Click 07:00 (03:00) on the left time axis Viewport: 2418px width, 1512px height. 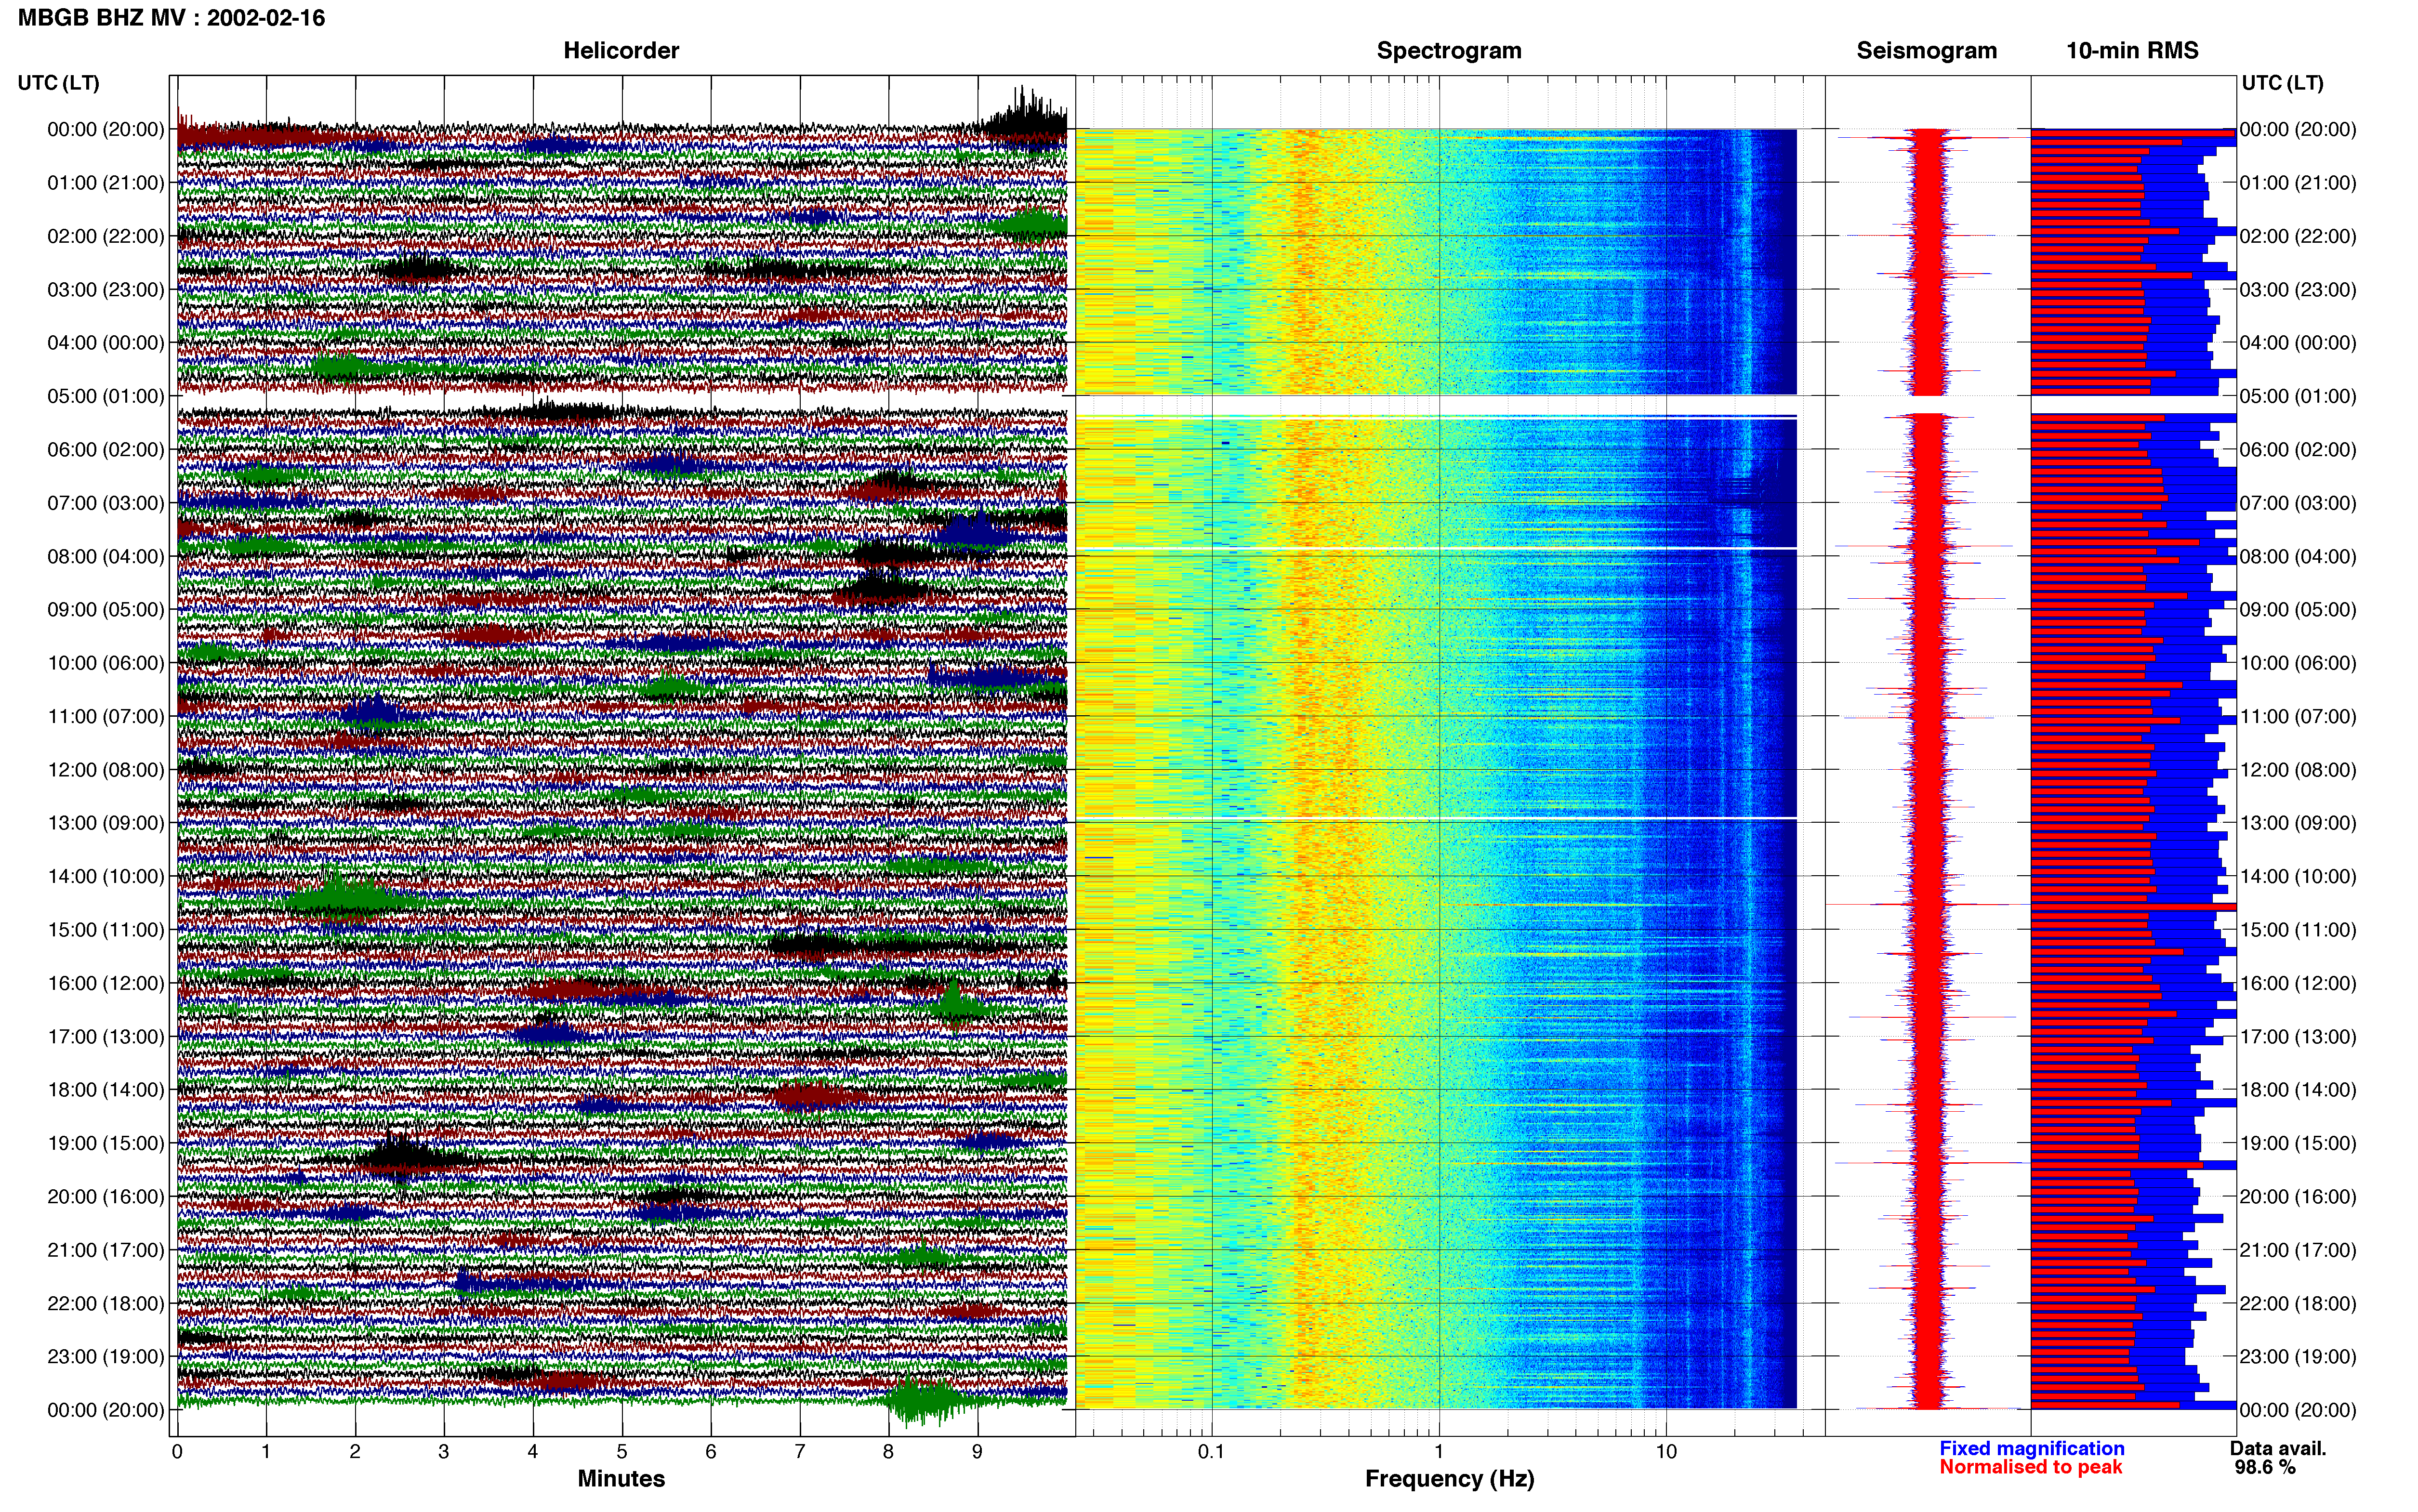(x=106, y=503)
